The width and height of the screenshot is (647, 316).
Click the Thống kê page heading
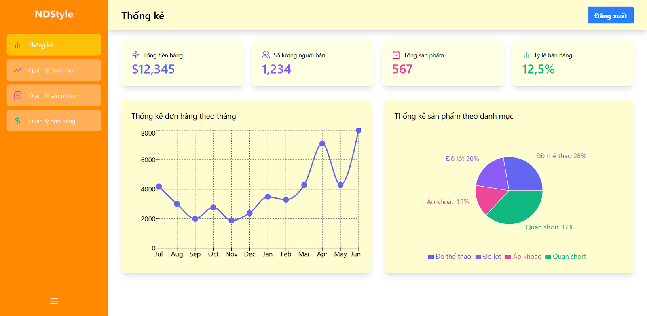tap(143, 16)
